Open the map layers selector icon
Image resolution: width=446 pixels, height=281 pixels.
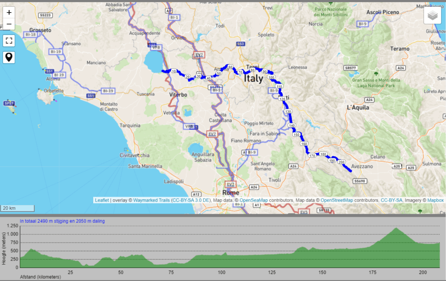[432, 15]
